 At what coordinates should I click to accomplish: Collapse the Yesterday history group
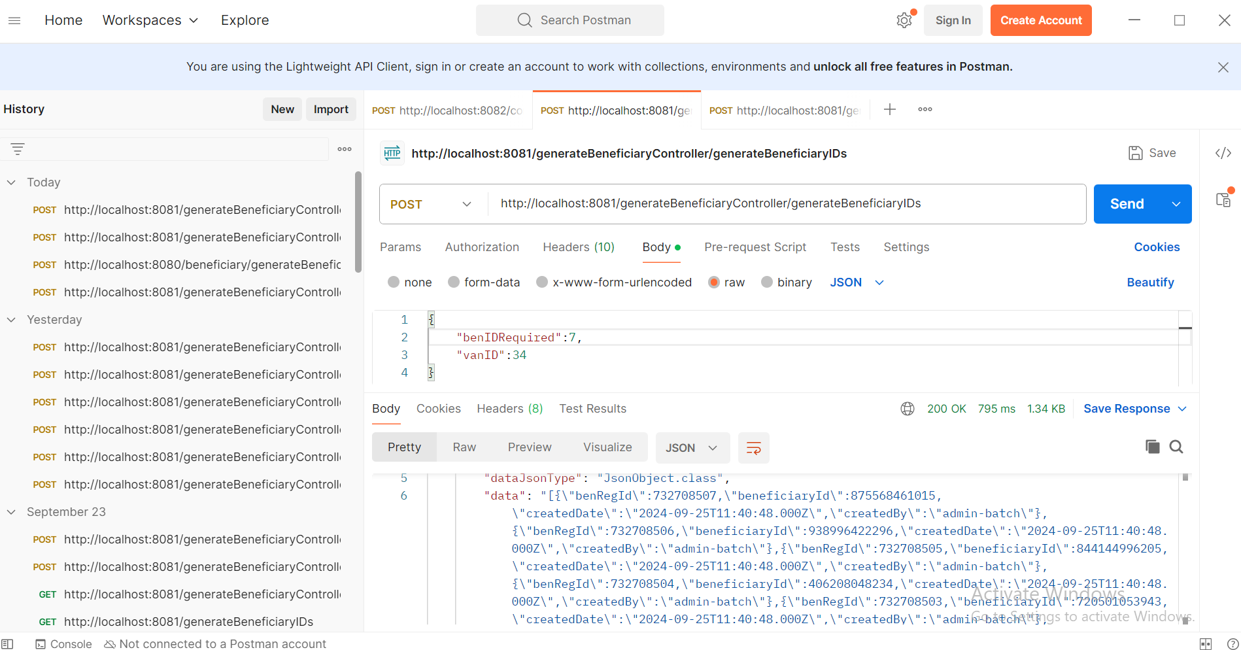pos(11,320)
